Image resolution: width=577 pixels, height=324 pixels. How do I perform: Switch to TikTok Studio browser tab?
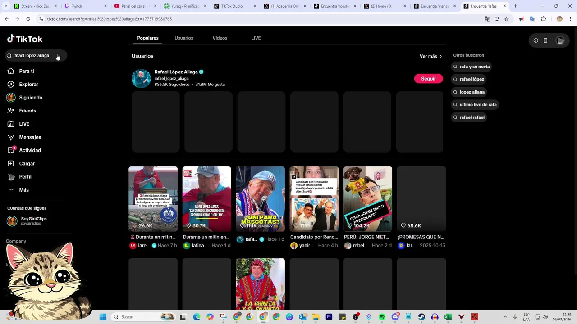pos(234,6)
